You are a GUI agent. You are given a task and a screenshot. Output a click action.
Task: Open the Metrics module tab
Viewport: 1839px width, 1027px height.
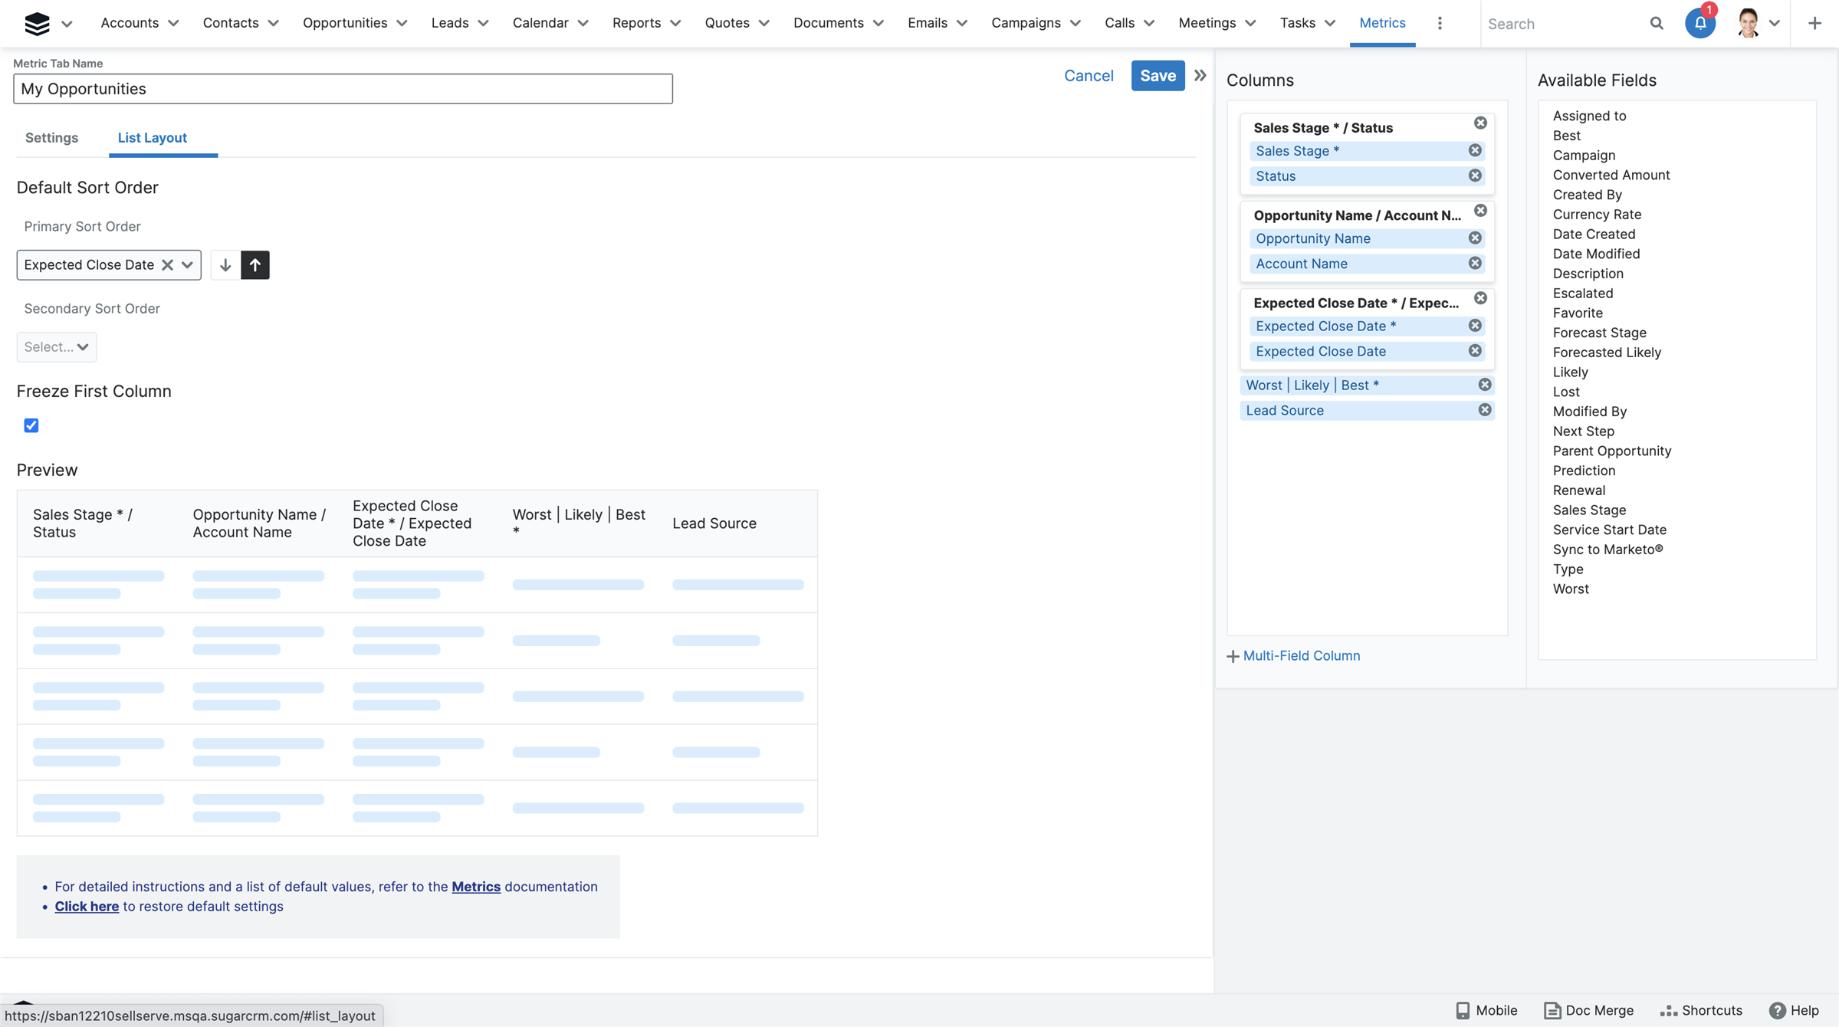coord(1382,23)
